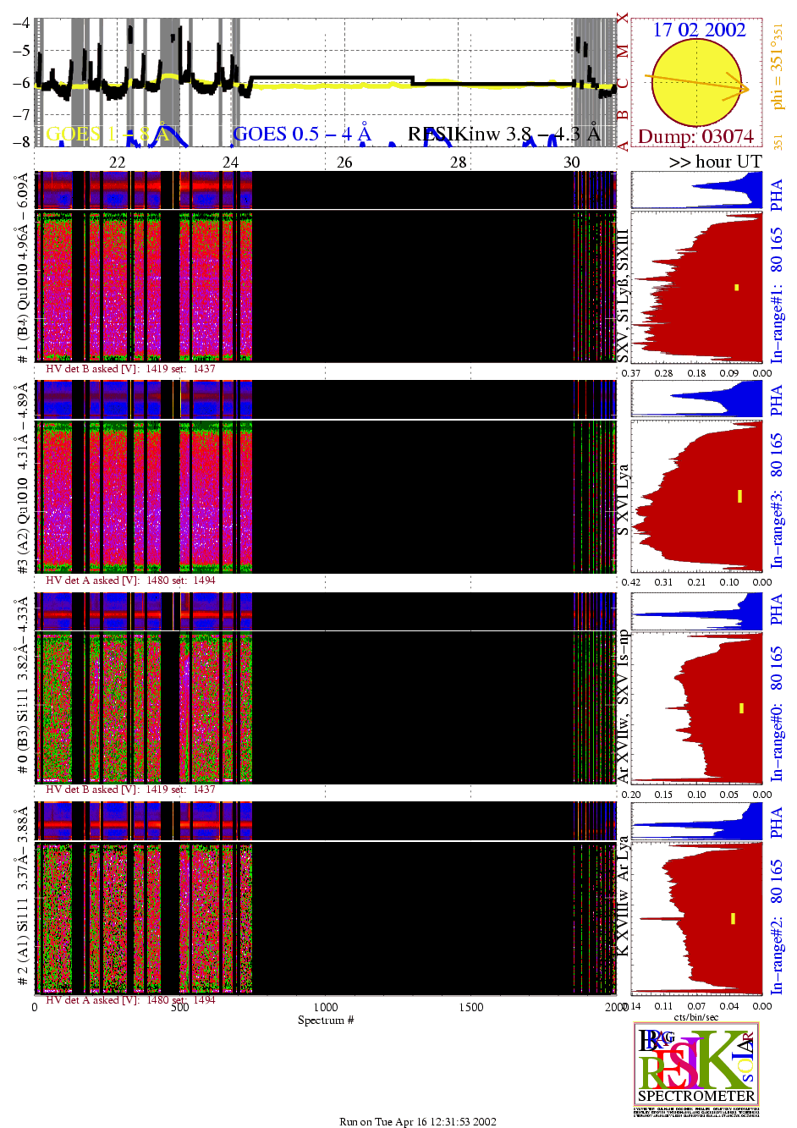Click the 'S XVI Lya' line label

tap(623, 499)
